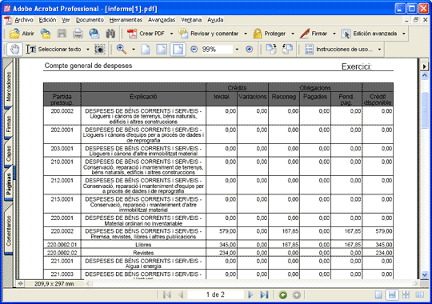This screenshot has width=432, height=304.
Task: Open the Páginas side tab
Action: [9, 184]
